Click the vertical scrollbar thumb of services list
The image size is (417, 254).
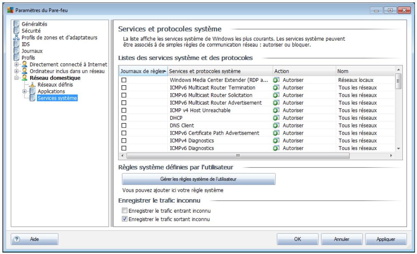(x=398, y=82)
